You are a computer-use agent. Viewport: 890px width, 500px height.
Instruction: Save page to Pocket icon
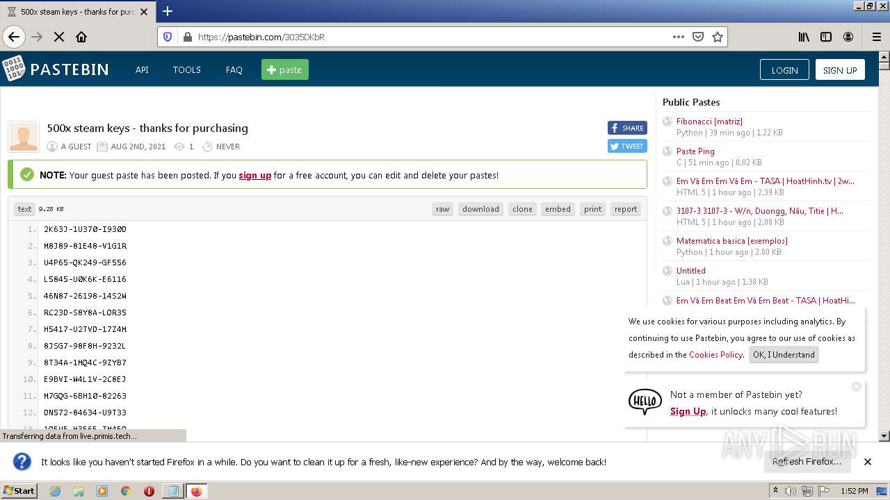[698, 37]
